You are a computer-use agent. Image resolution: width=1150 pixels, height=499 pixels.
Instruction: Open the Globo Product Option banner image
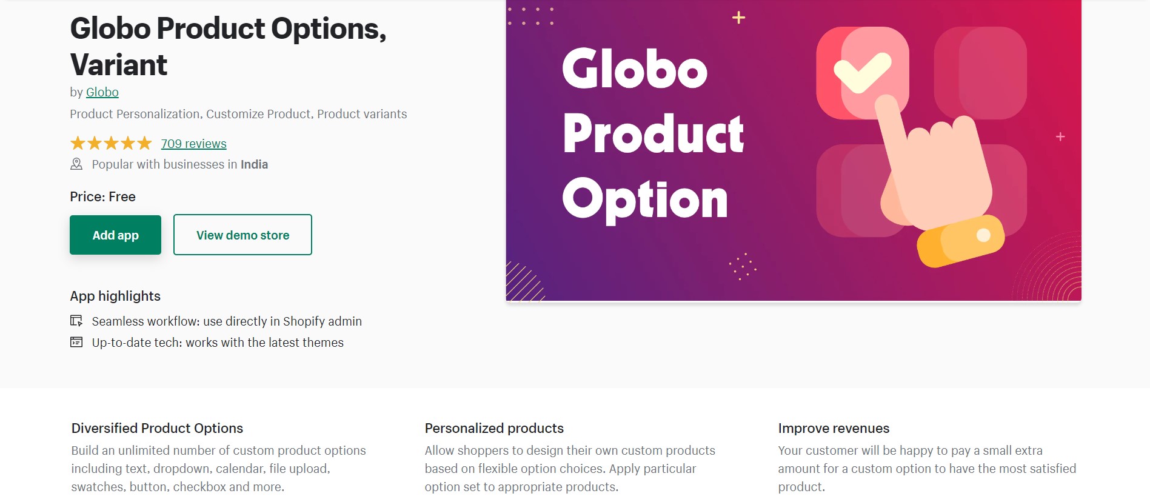coord(794,150)
